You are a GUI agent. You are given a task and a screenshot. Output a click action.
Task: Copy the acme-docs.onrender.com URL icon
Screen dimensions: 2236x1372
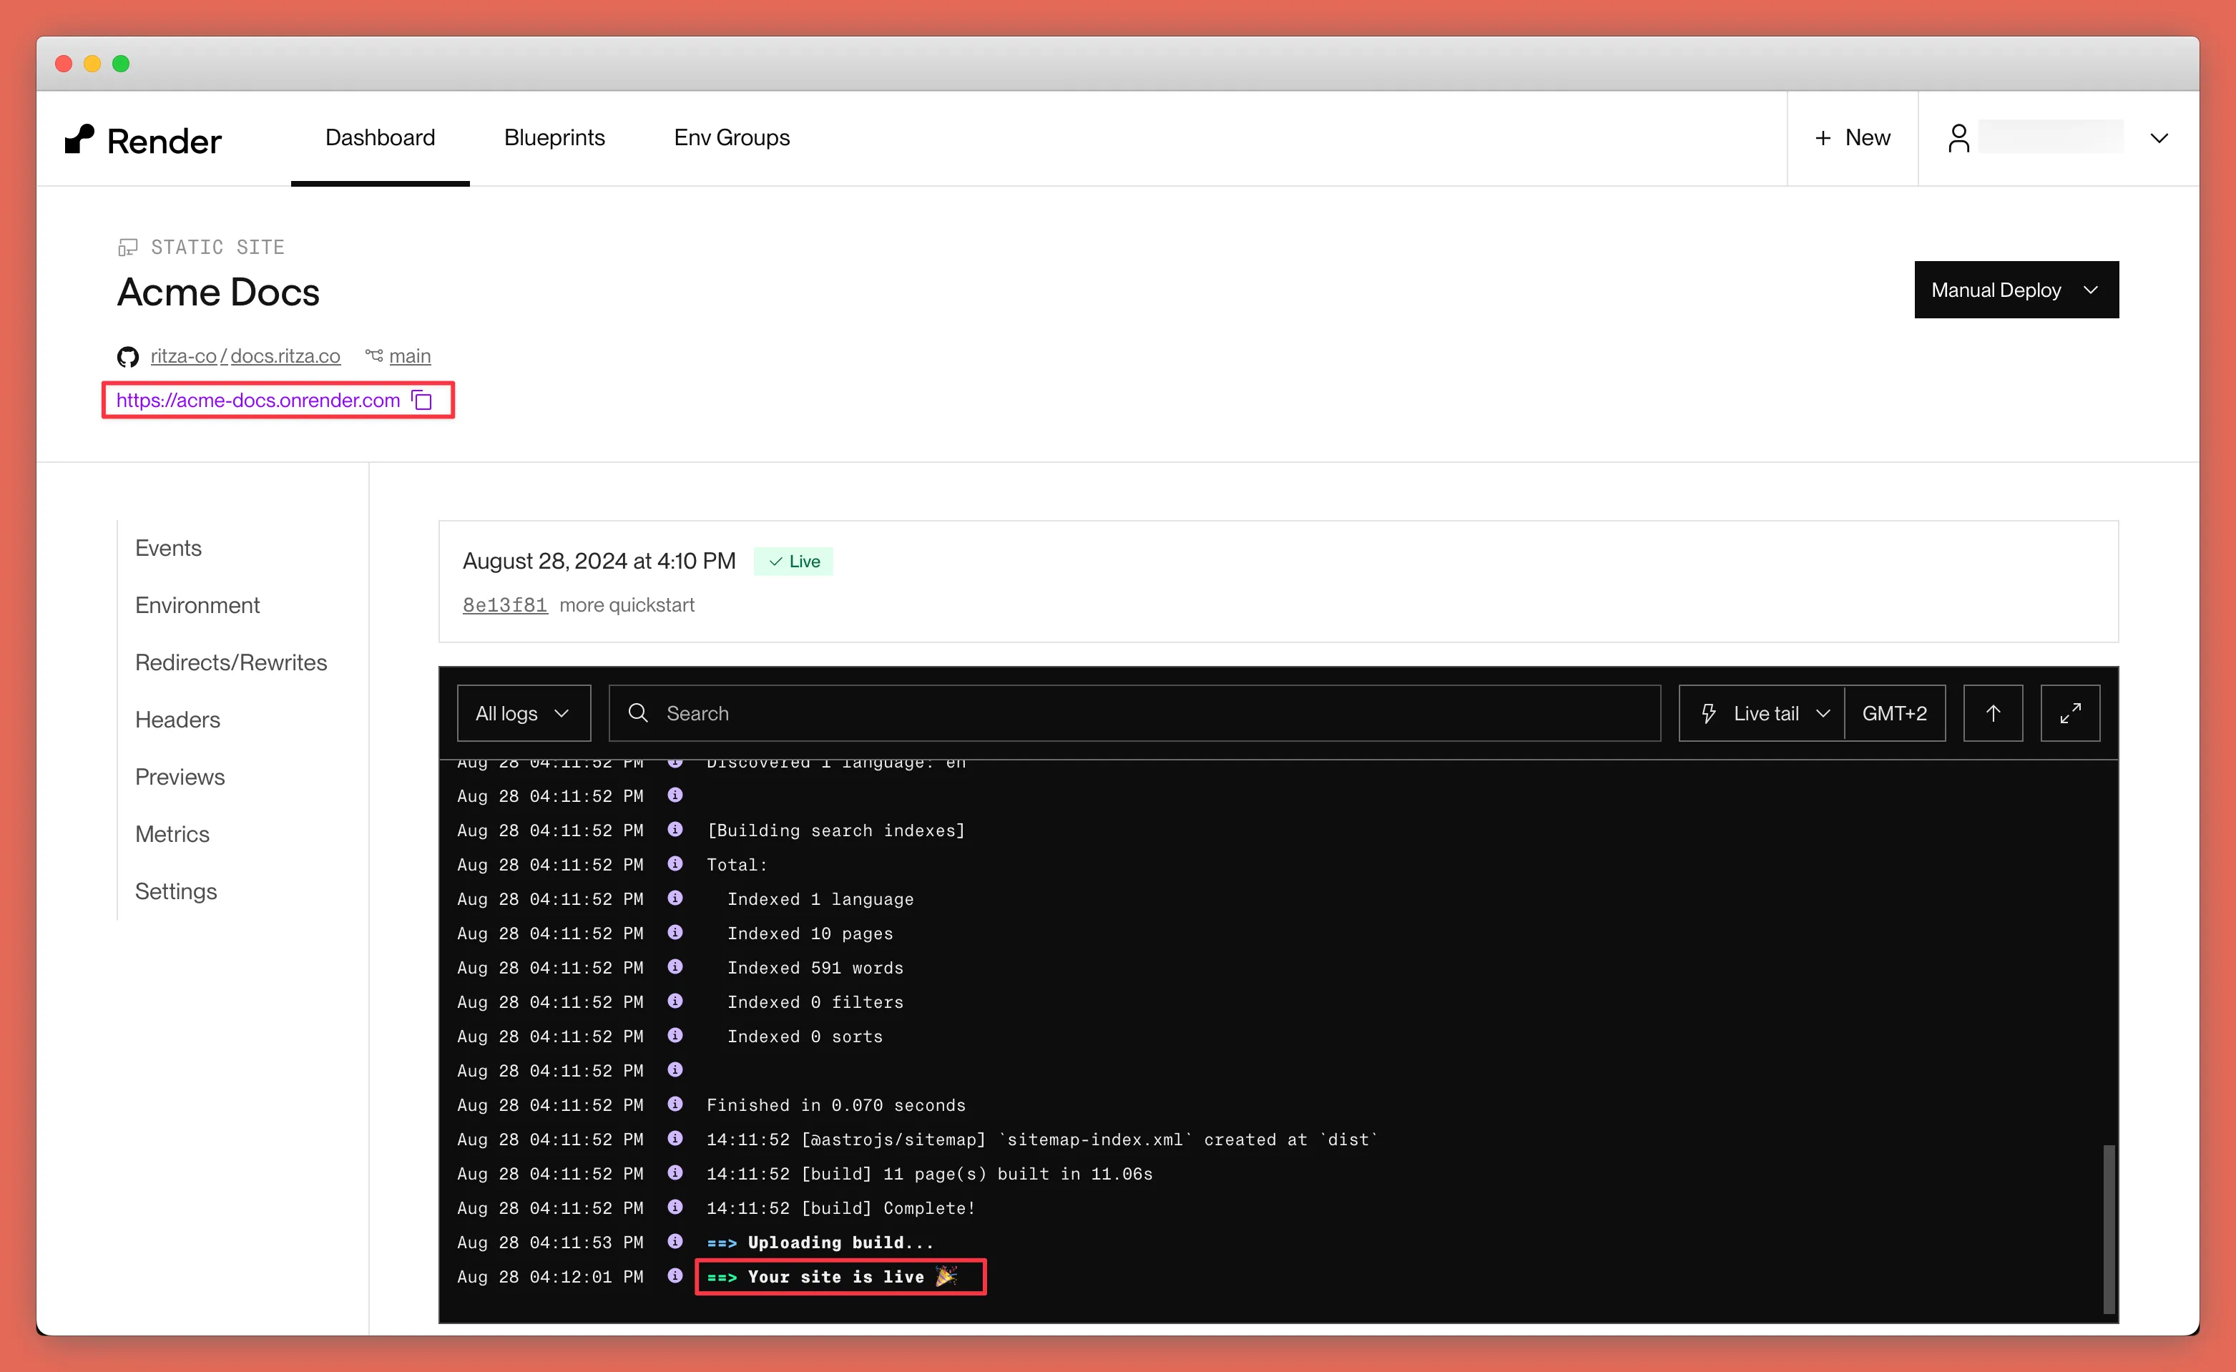(x=422, y=400)
